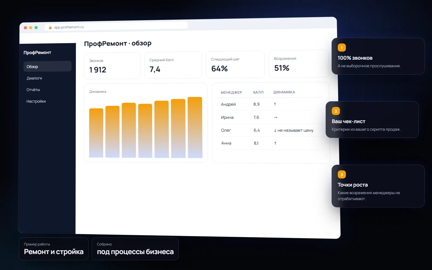Screen dimensions: 432x270
Task: Go to Отчёты in the sidebar
Action: point(33,90)
